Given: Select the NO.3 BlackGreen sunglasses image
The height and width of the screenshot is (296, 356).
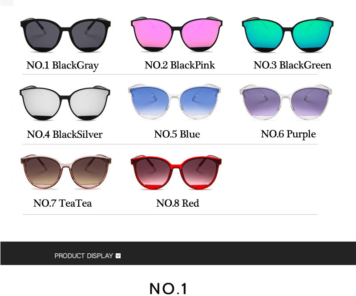Looking at the screenshot, I should 287,35.
